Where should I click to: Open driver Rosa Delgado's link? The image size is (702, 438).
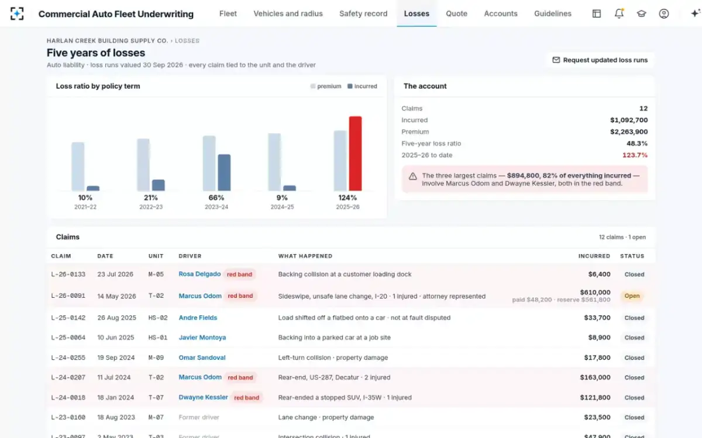pyautogui.click(x=199, y=274)
